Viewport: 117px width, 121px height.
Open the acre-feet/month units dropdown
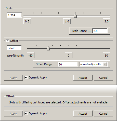pyautogui.click(x=105, y=64)
